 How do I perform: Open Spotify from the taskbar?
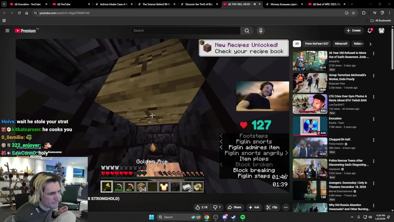click(x=243, y=217)
